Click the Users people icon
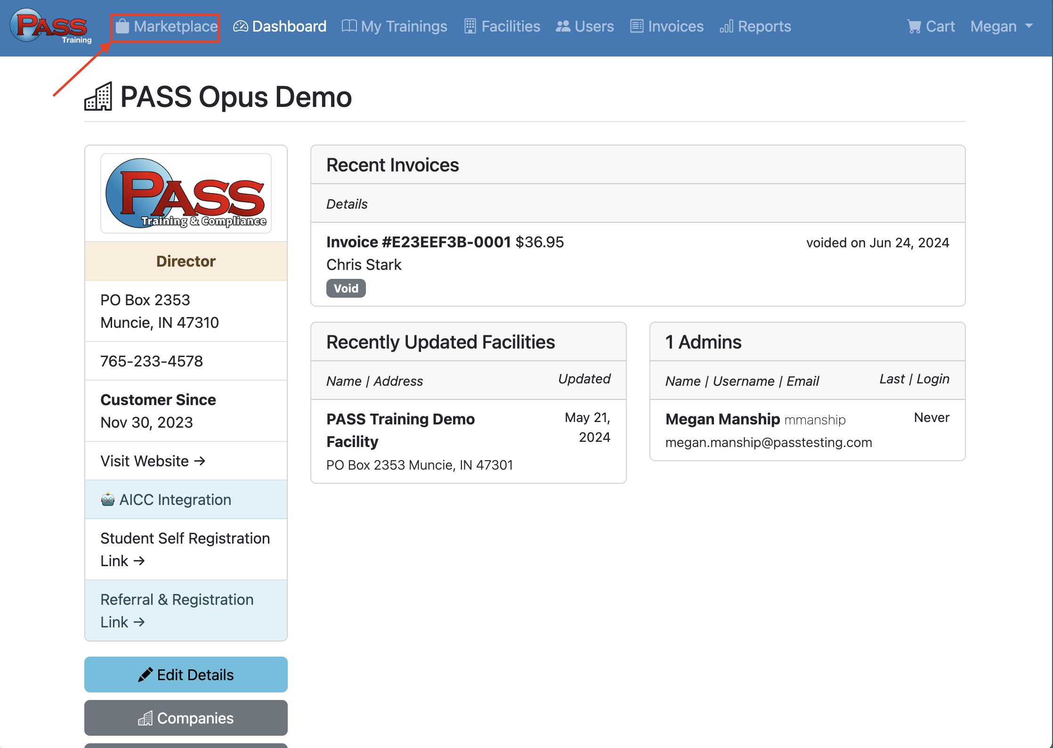 563,26
